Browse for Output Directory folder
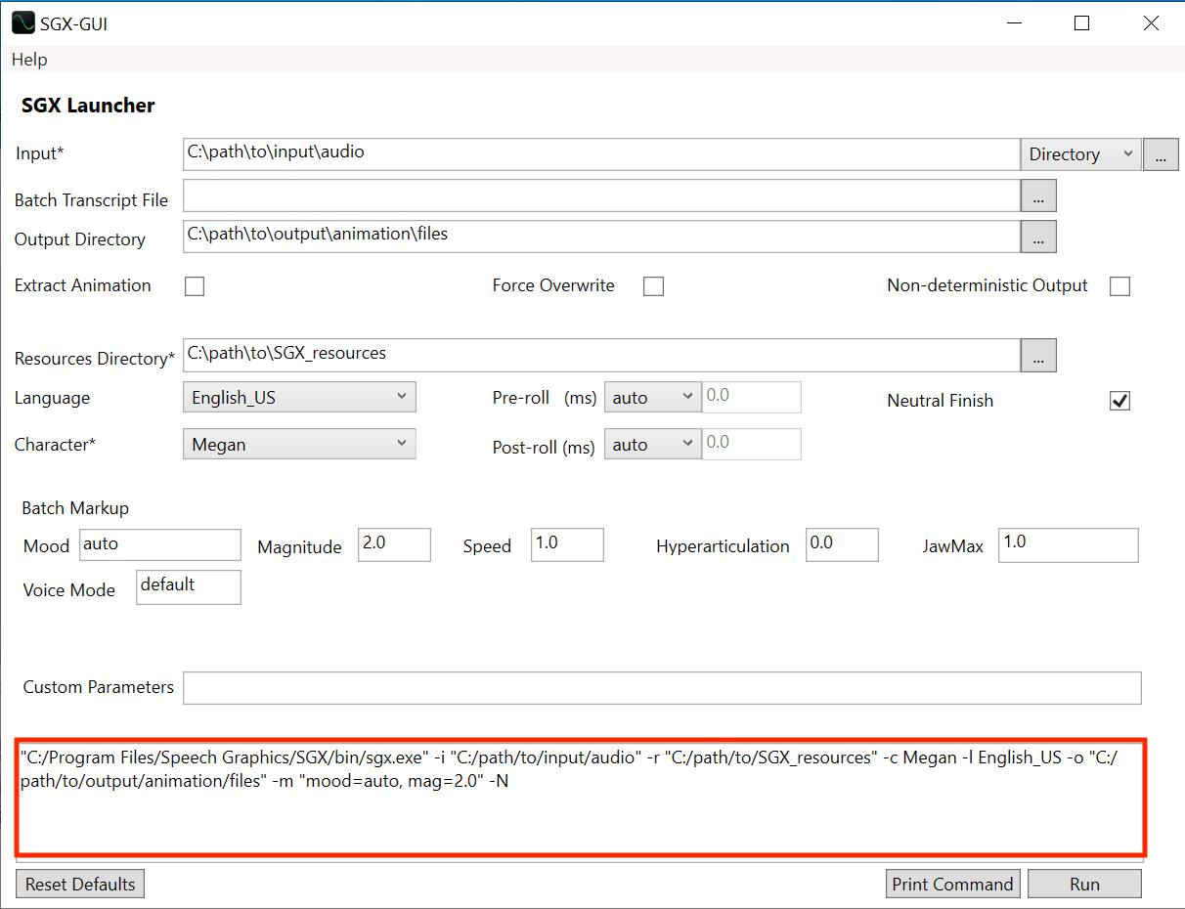 [1038, 237]
